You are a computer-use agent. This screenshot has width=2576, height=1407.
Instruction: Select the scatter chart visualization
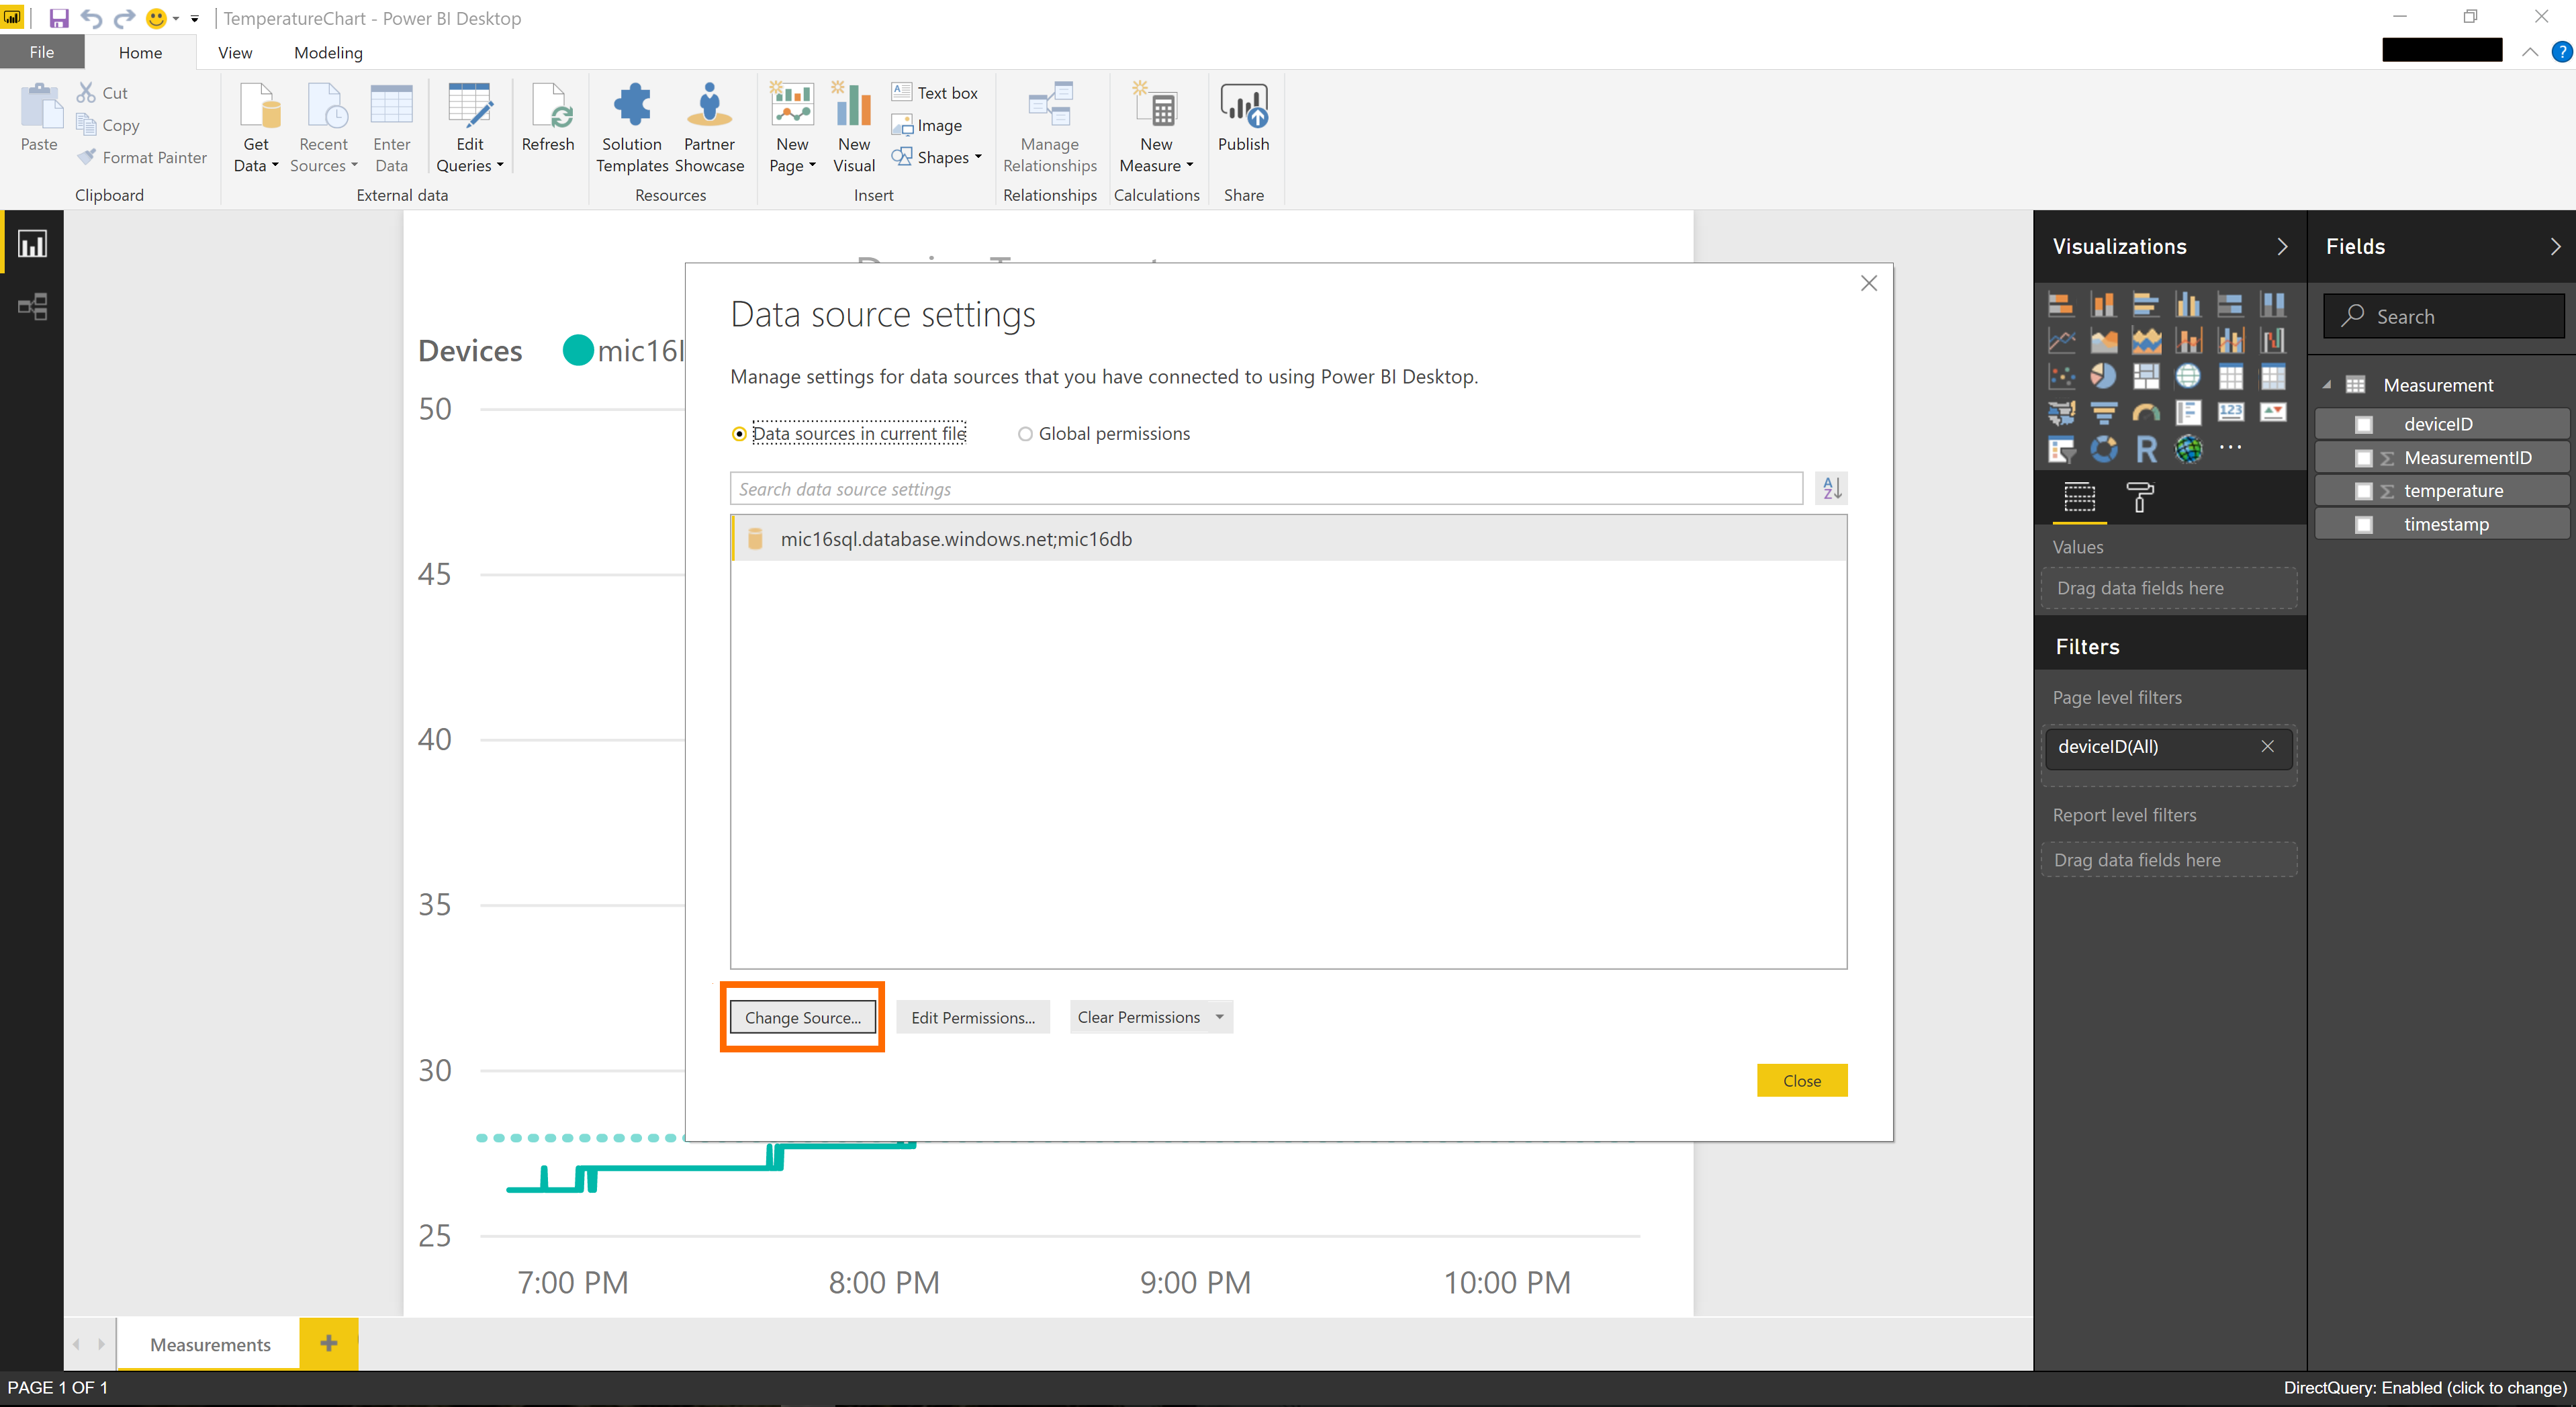pos(2060,377)
